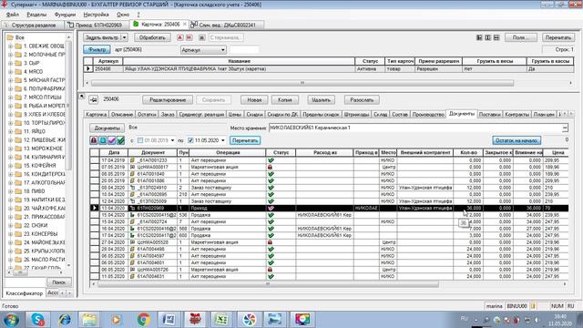Click the teal status filter icon
The image size is (583, 328).
(x=103, y=140)
